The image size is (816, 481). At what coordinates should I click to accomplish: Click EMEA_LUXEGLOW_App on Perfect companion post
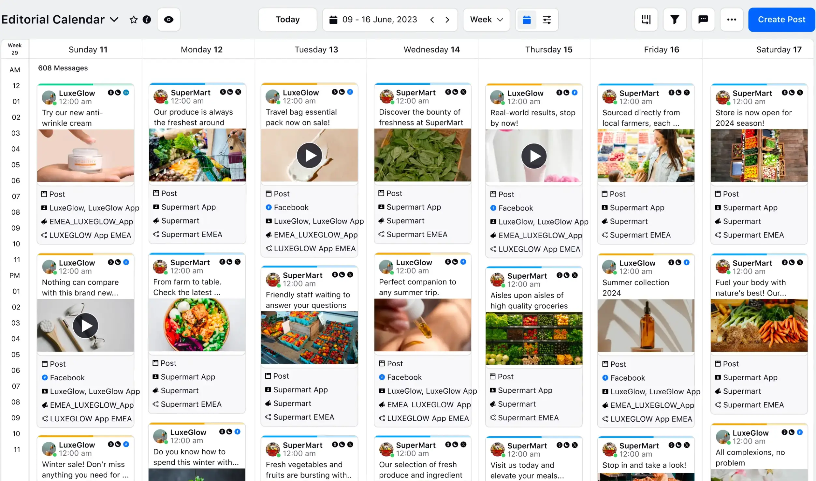(x=429, y=404)
